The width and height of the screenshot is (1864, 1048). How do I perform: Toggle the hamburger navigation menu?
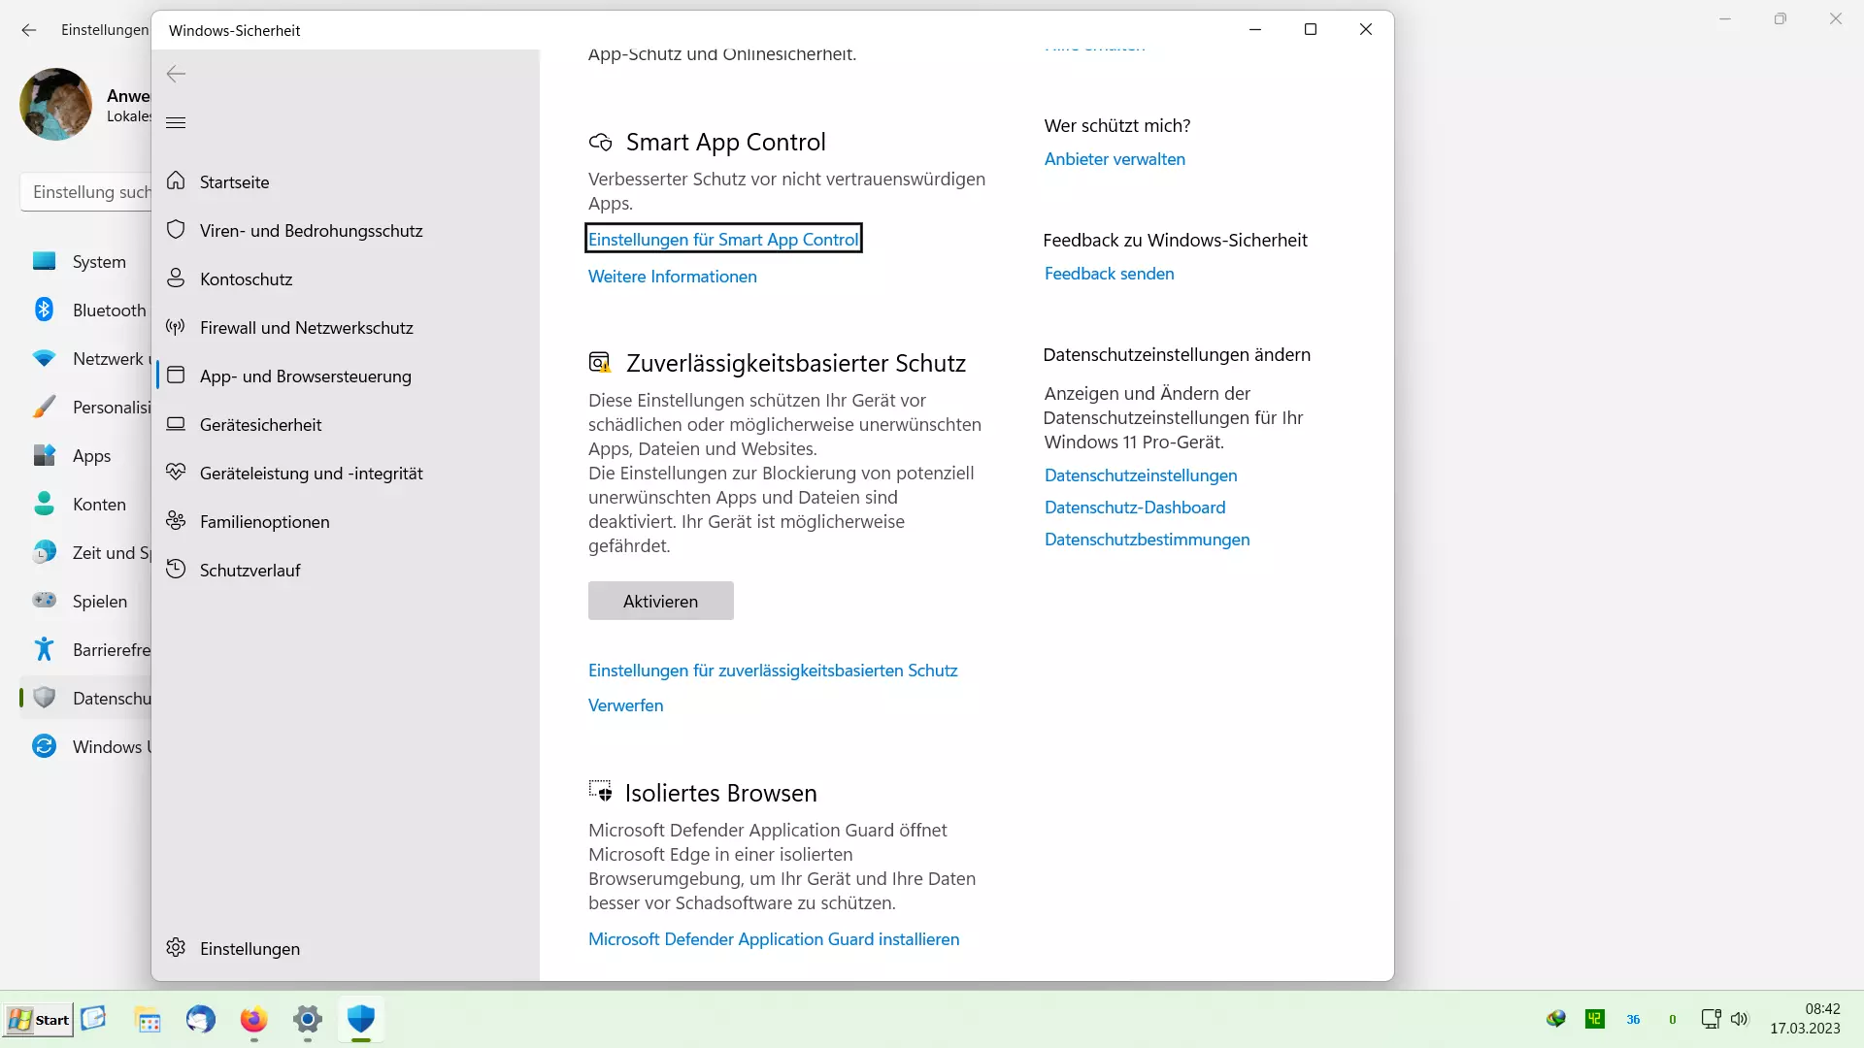point(176,122)
